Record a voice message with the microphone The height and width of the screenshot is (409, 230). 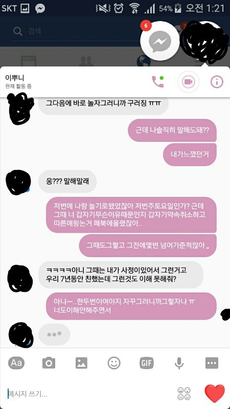coord(179,363)
